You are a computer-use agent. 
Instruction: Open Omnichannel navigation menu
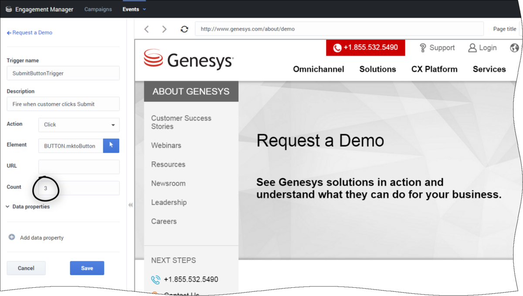319,69
